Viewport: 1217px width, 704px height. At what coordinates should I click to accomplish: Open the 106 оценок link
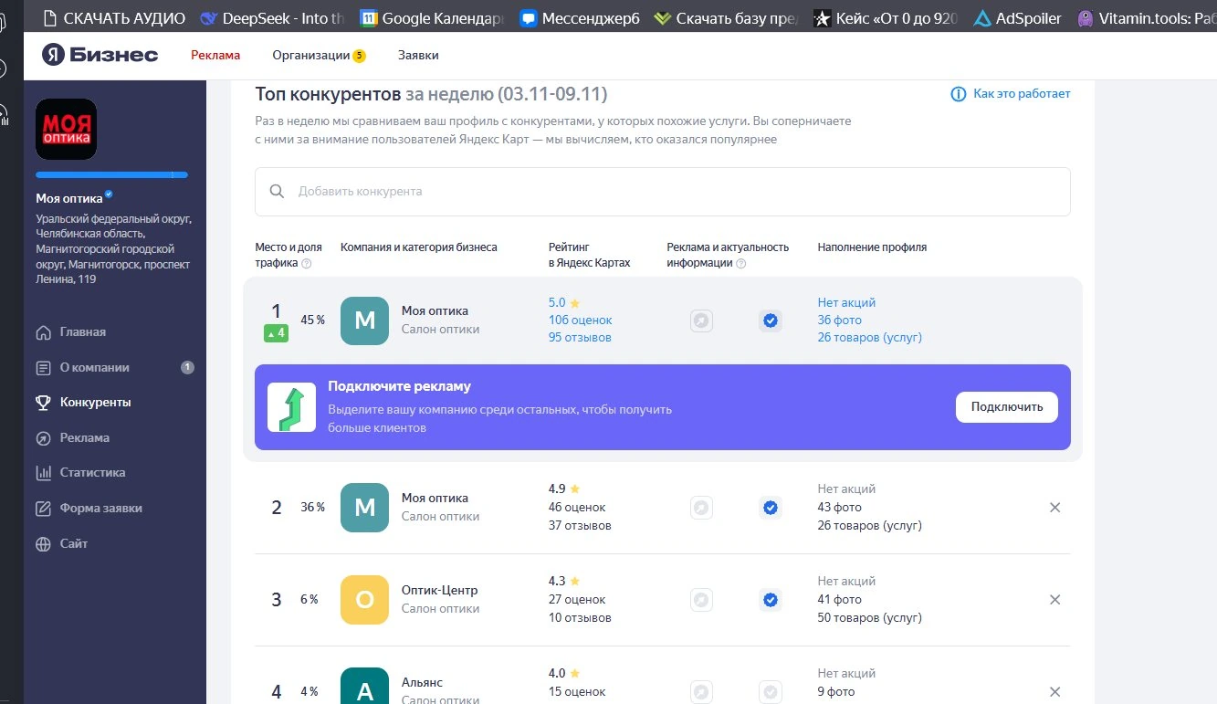(x=581, y=320)
